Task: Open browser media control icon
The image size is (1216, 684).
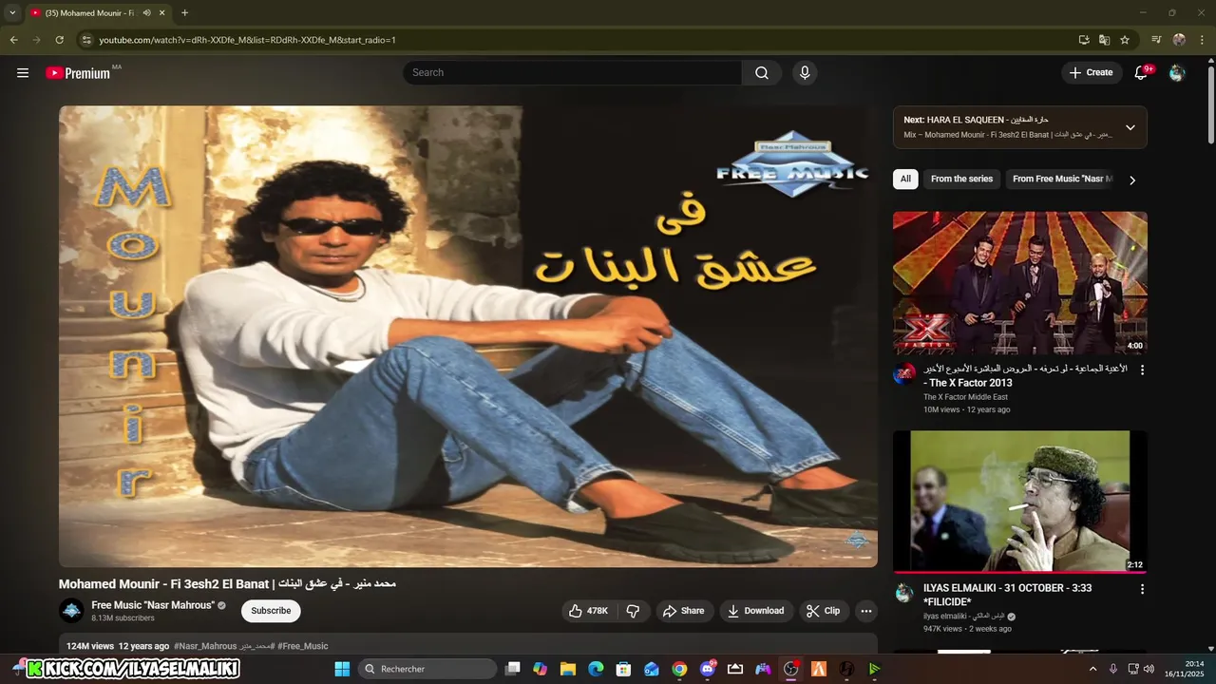Action: 1156,40
